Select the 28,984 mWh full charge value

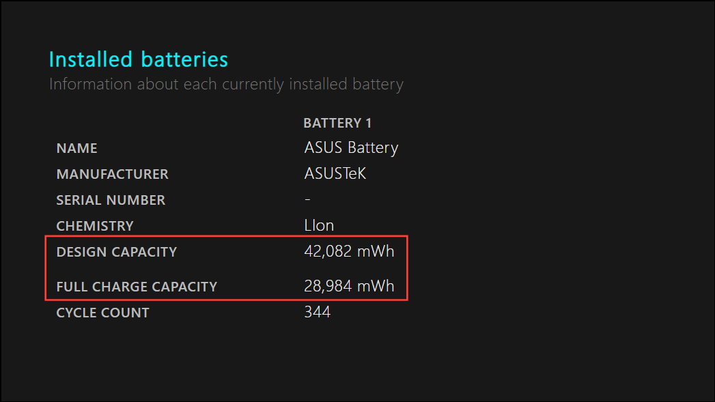[x=349, y=286]
